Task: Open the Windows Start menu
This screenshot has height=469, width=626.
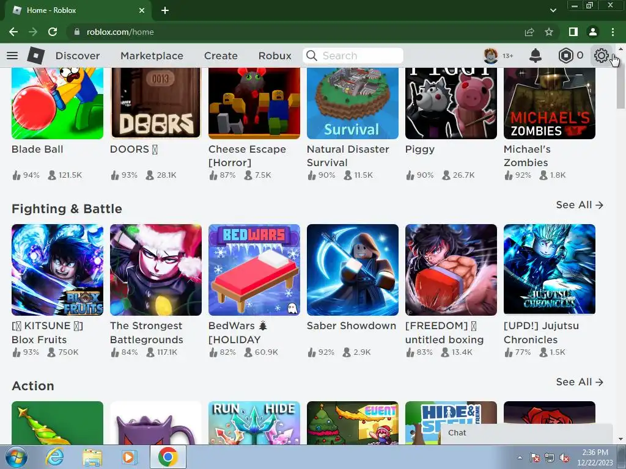Action: [17, 457]
